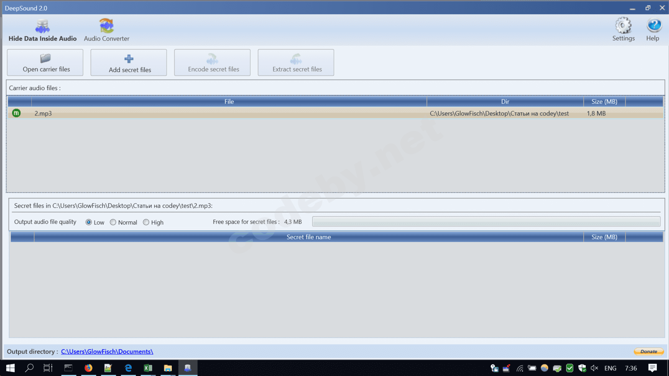Click the muted volume tray icon
The height and width of the screenshot is (376, 669).
[595, 368]
